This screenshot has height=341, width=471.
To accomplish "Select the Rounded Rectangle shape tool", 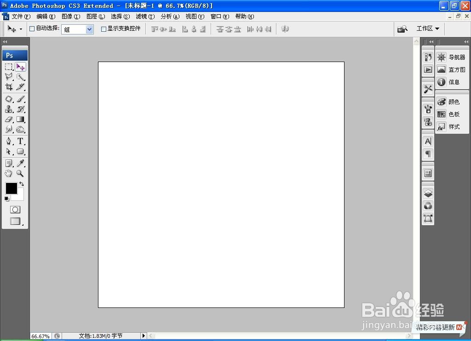I will pyautogui.click(x=20, y=151).
